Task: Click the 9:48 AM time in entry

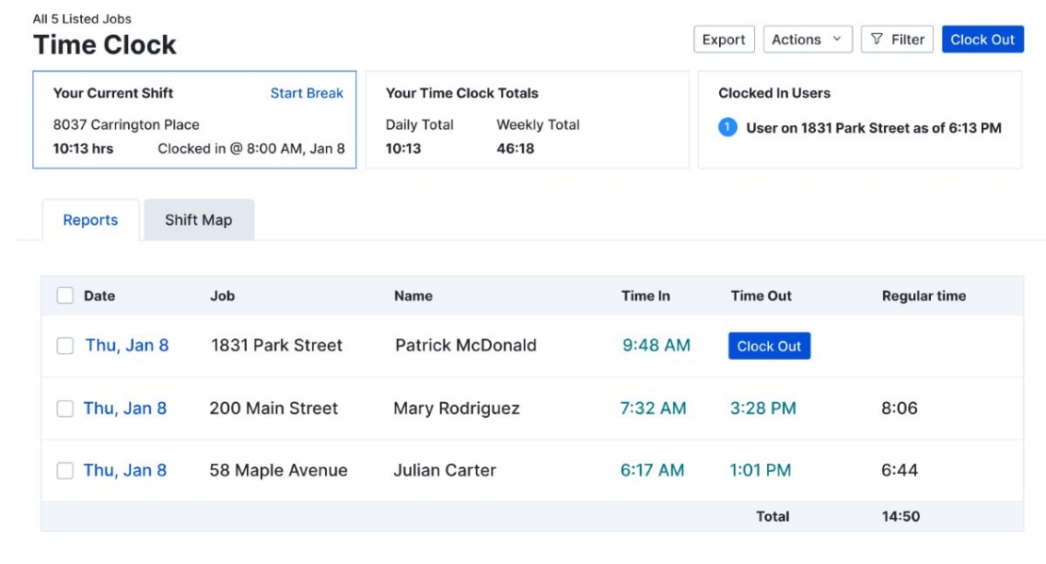Action: click(x=656, y=346)
